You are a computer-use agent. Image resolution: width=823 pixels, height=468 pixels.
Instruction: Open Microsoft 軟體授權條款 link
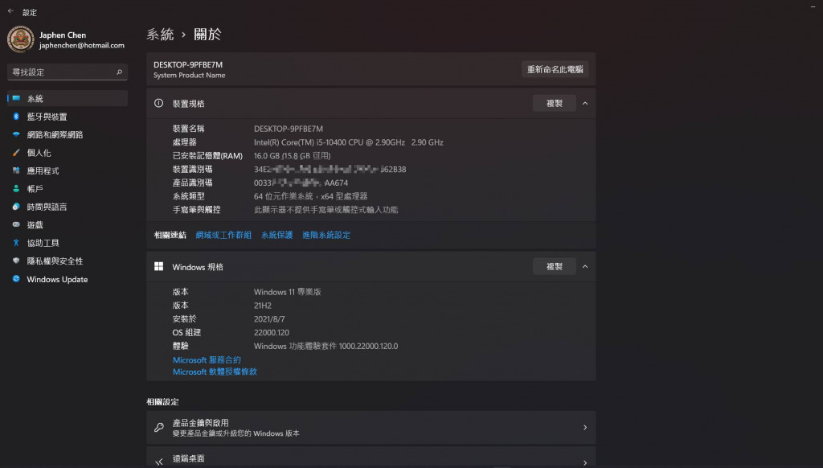215,372
